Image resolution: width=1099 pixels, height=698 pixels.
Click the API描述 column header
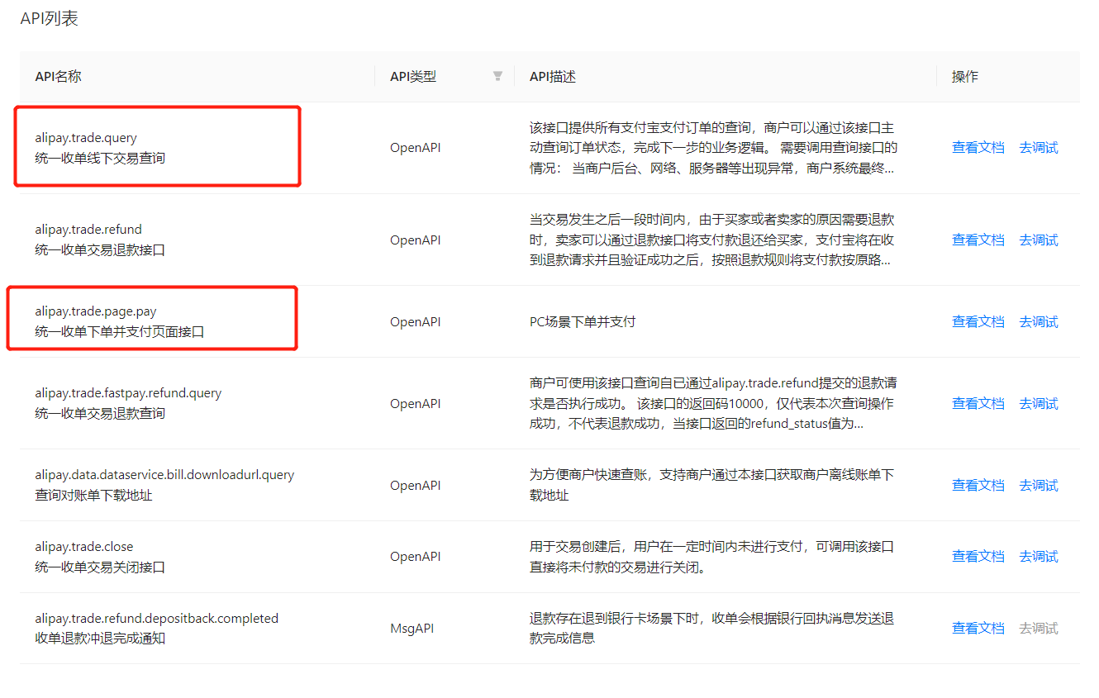point(553,77)
